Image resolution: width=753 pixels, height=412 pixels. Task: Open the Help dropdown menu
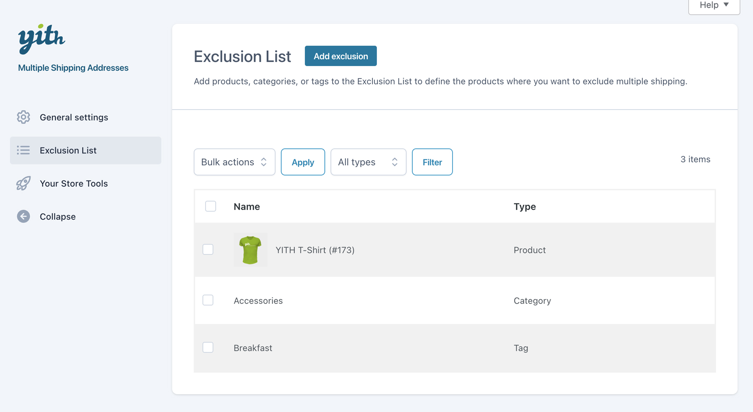click(714, 5)
